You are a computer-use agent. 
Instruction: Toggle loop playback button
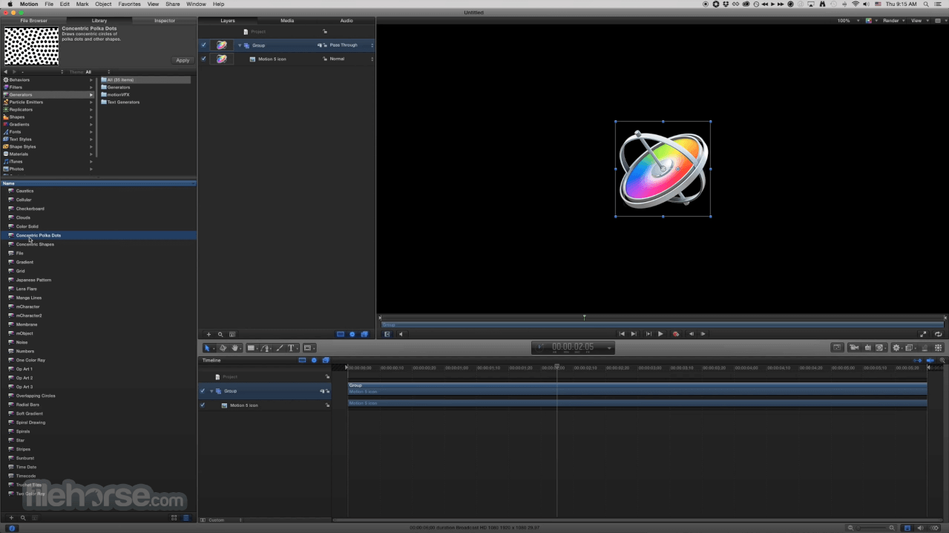point(939,334)
